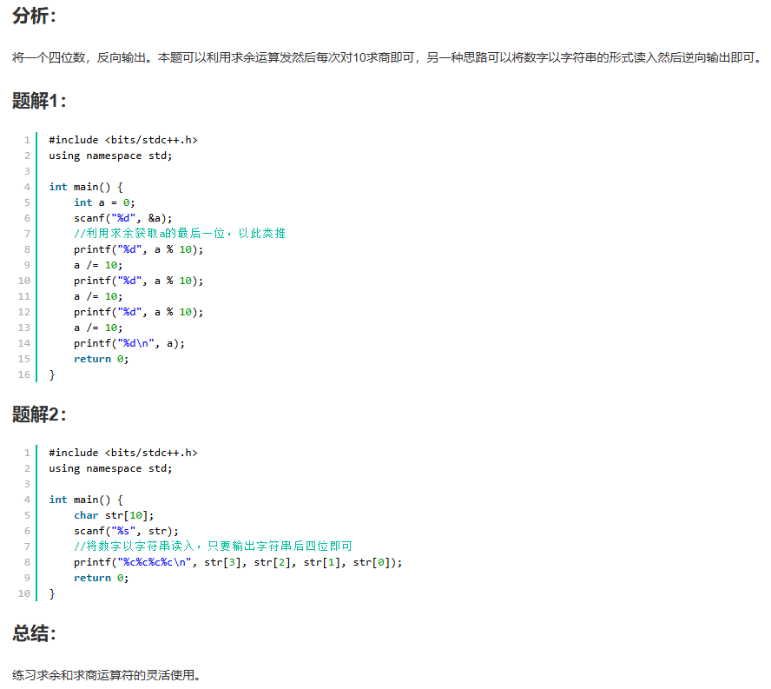Click 'a /= 10;' on line 13
This screenshot has width=771, height=689.
98,328
